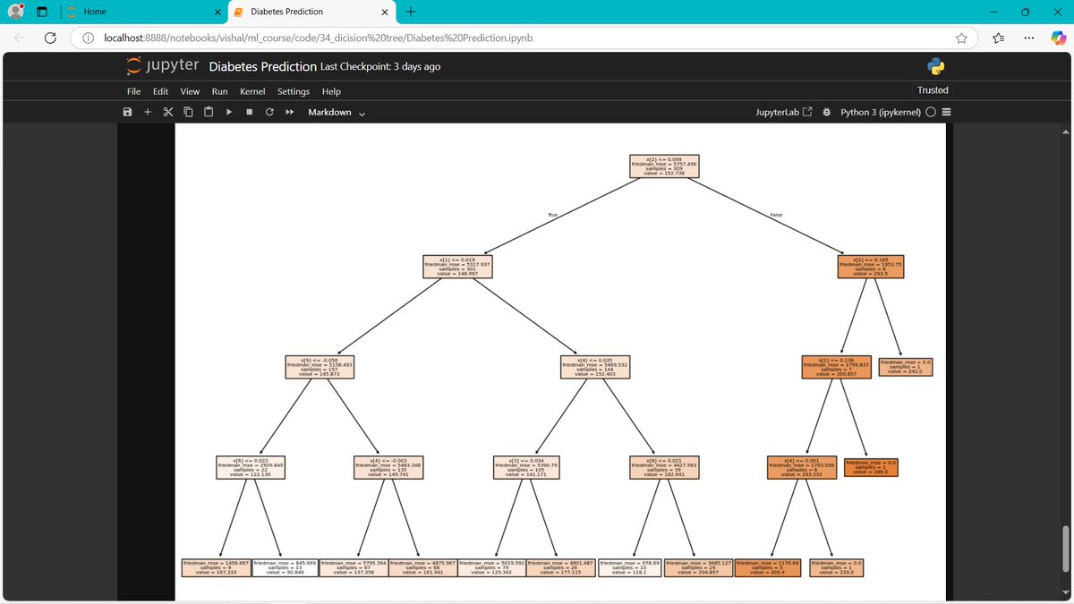The width and height of the screenshot is (1074, 604).
Task: Click the tree node x[3] <= 0.034
Action: (x=527, y=466)
